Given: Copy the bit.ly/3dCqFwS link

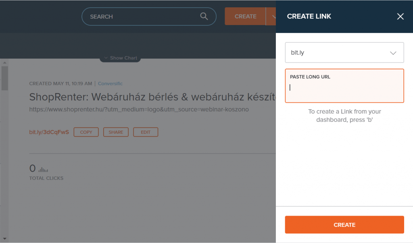Looking at the screenshot, I should [86, 132].
